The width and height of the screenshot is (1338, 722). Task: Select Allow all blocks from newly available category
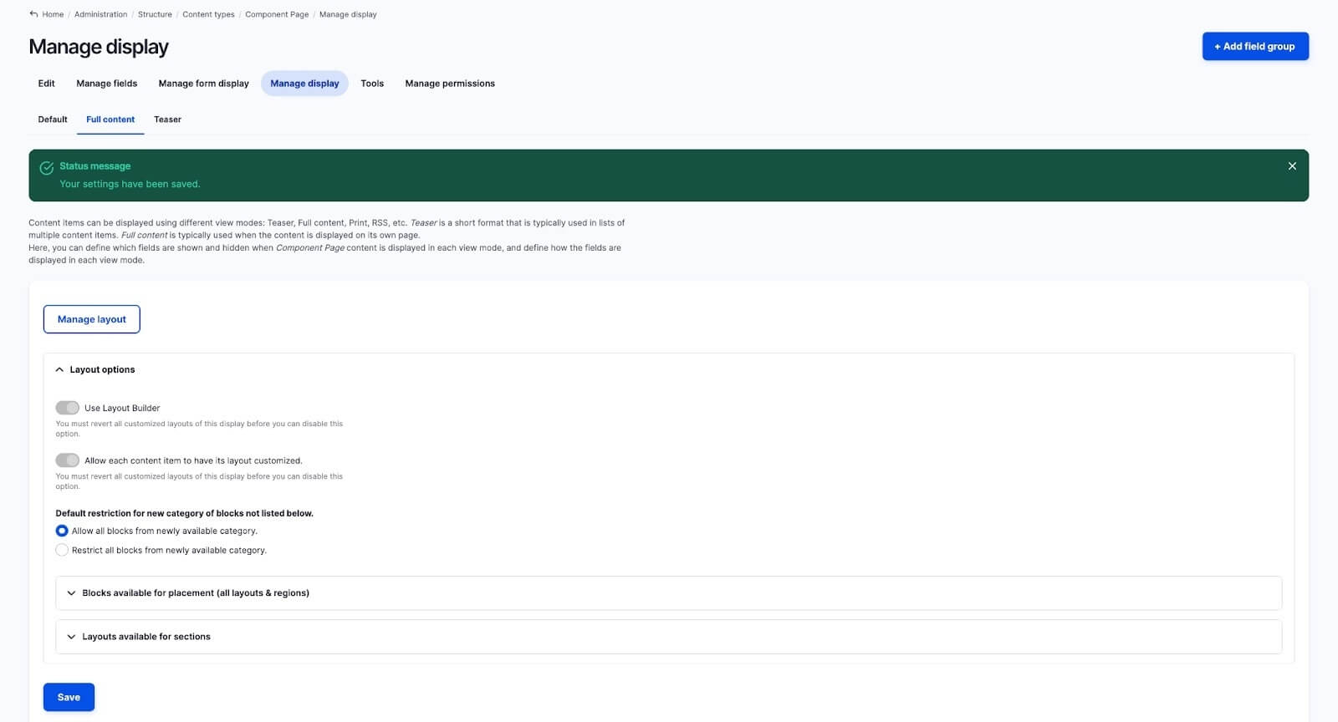tap(62, 531)
